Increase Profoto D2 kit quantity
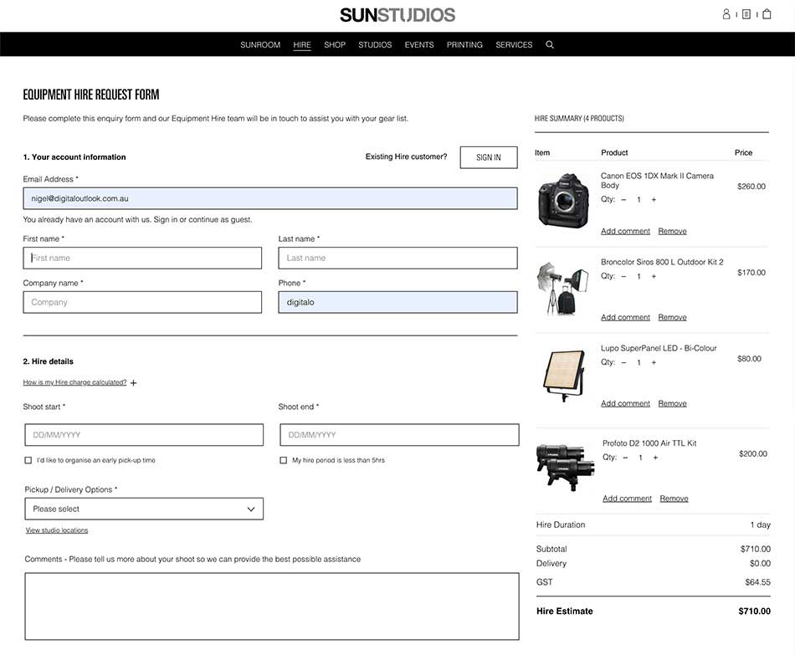The width and height of the screenshot is (795, 655). coord(655,458)
